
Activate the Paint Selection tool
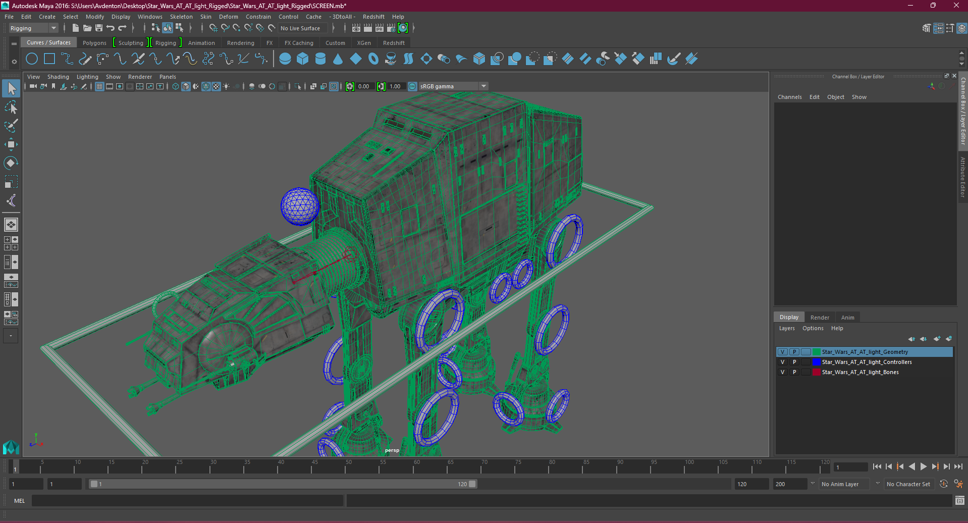tap(11, 126)
